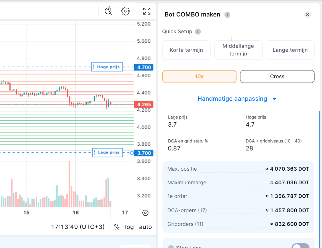Select Korte termijn quick setup

[186, 50]
